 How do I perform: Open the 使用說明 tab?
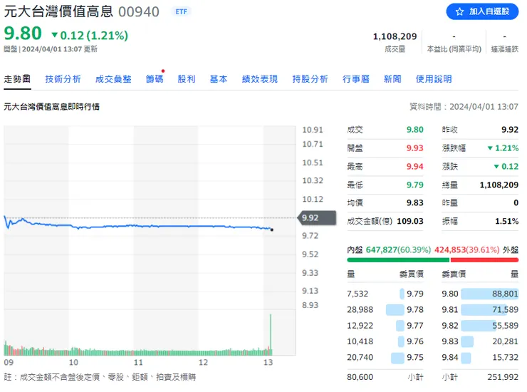pos(434,79)
